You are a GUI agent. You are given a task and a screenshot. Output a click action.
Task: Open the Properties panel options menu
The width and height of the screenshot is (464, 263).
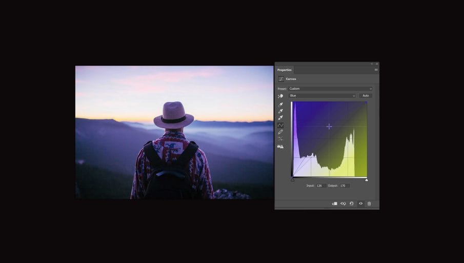[376, 70]
